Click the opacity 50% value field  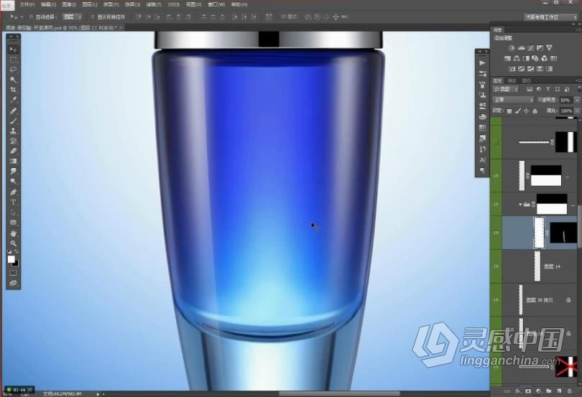tap(566, 101)
